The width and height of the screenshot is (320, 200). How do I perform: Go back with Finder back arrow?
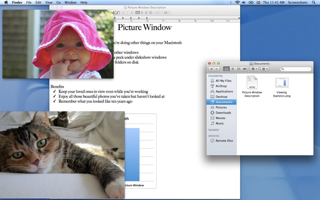click(x=211, y=69)
